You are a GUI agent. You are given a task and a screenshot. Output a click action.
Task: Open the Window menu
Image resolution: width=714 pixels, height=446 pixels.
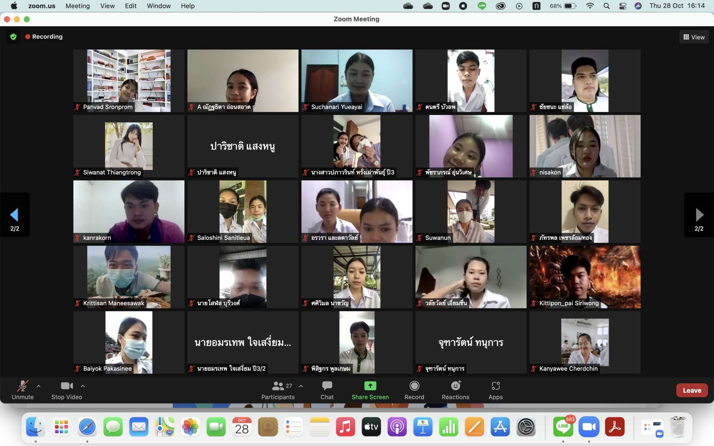[x=159, y=6]
